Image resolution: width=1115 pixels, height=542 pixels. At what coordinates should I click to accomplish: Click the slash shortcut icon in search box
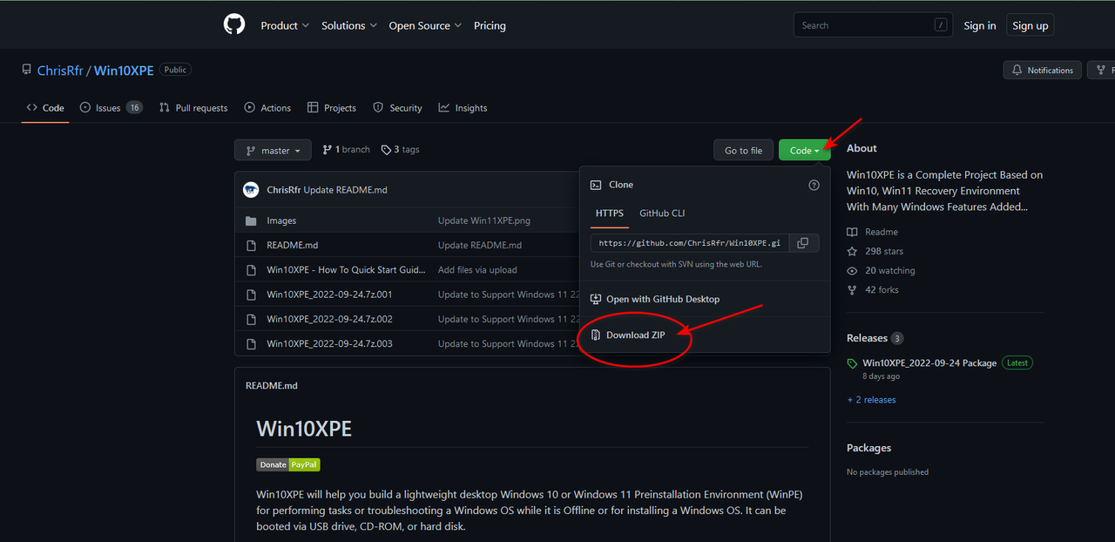point(941,25)
